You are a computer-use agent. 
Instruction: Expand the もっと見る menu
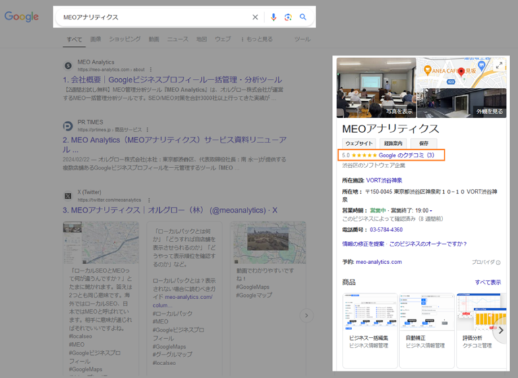pos(257,39)
